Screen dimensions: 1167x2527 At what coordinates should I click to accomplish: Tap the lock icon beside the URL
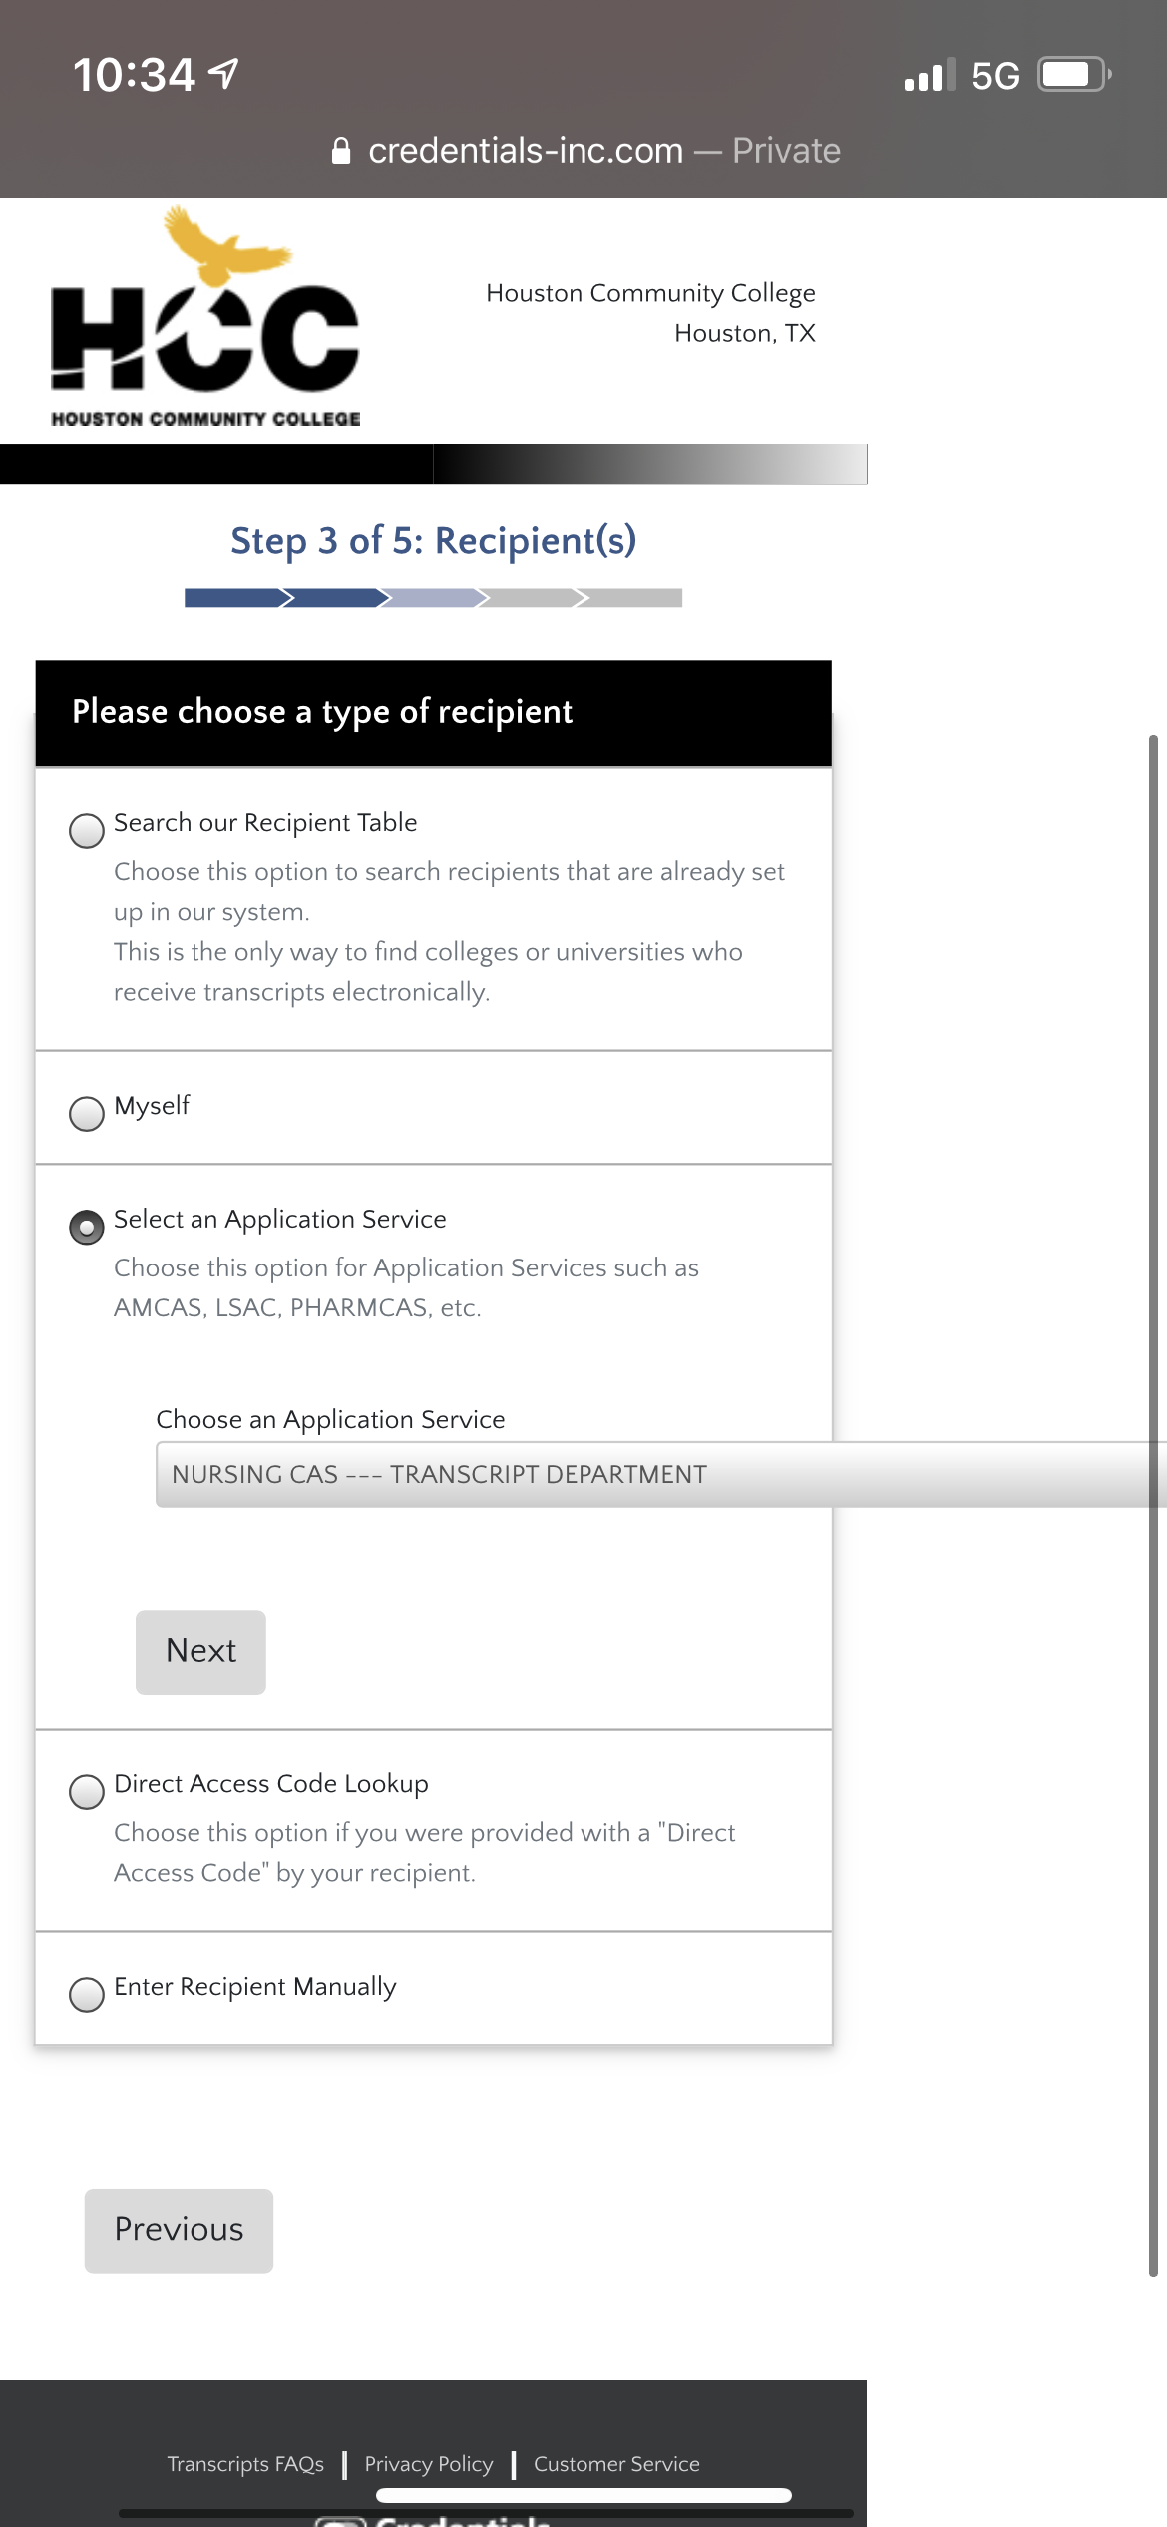pos(341,151)
